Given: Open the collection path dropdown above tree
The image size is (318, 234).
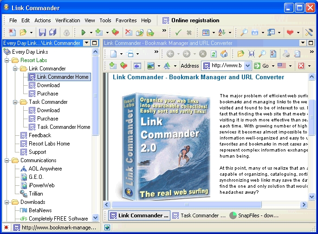Looking at the screenshot, I should pyautogui.click(x=86, y=43).
